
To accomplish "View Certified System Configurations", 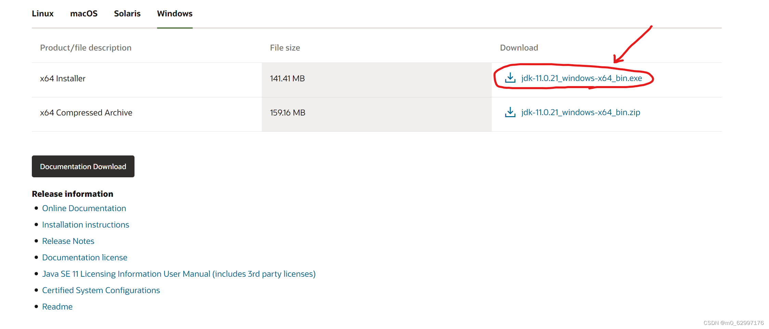I will point(101,290).
